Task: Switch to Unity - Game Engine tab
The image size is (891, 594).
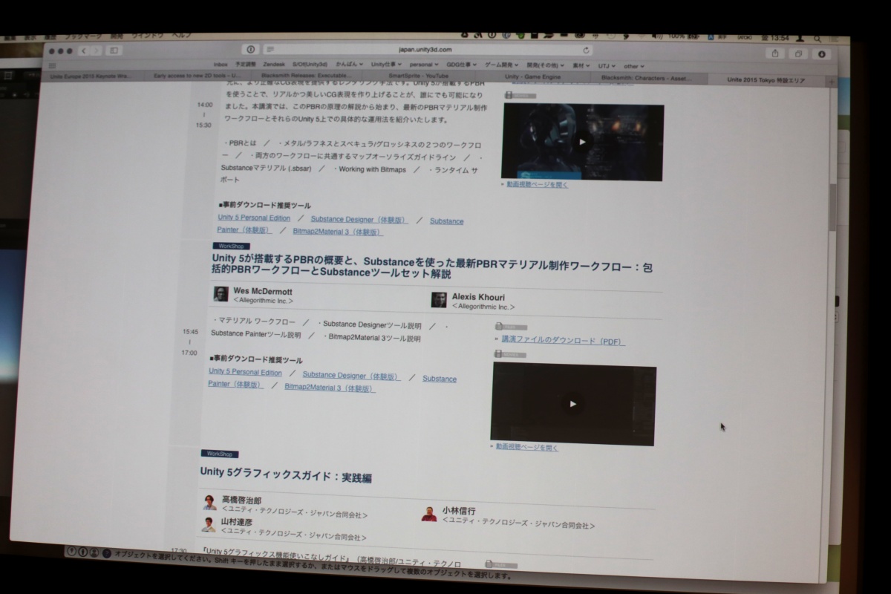Action: point(533,76)
